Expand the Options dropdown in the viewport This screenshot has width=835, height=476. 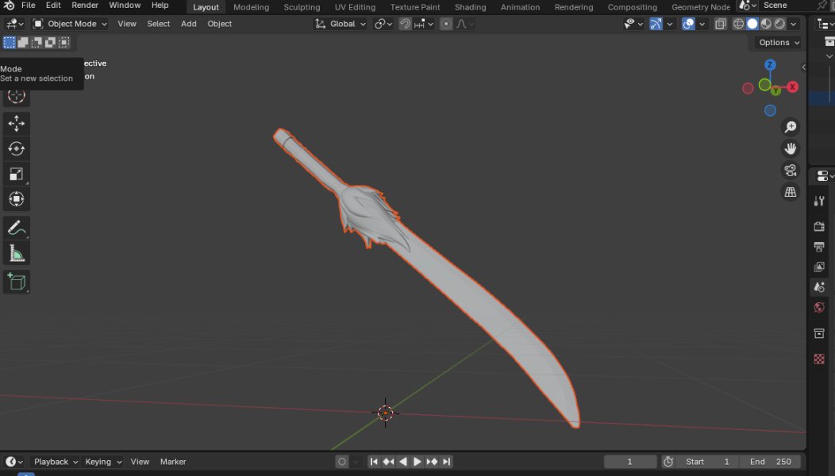[775, 42]
